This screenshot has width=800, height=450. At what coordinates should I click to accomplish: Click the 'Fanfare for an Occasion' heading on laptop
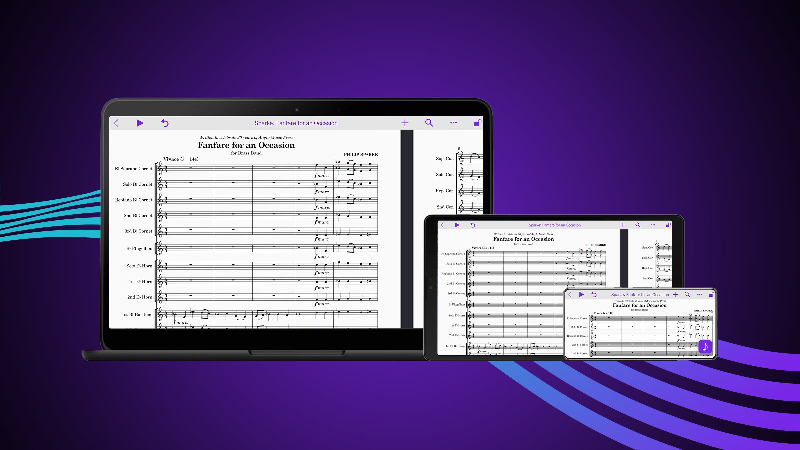[246, 145]
